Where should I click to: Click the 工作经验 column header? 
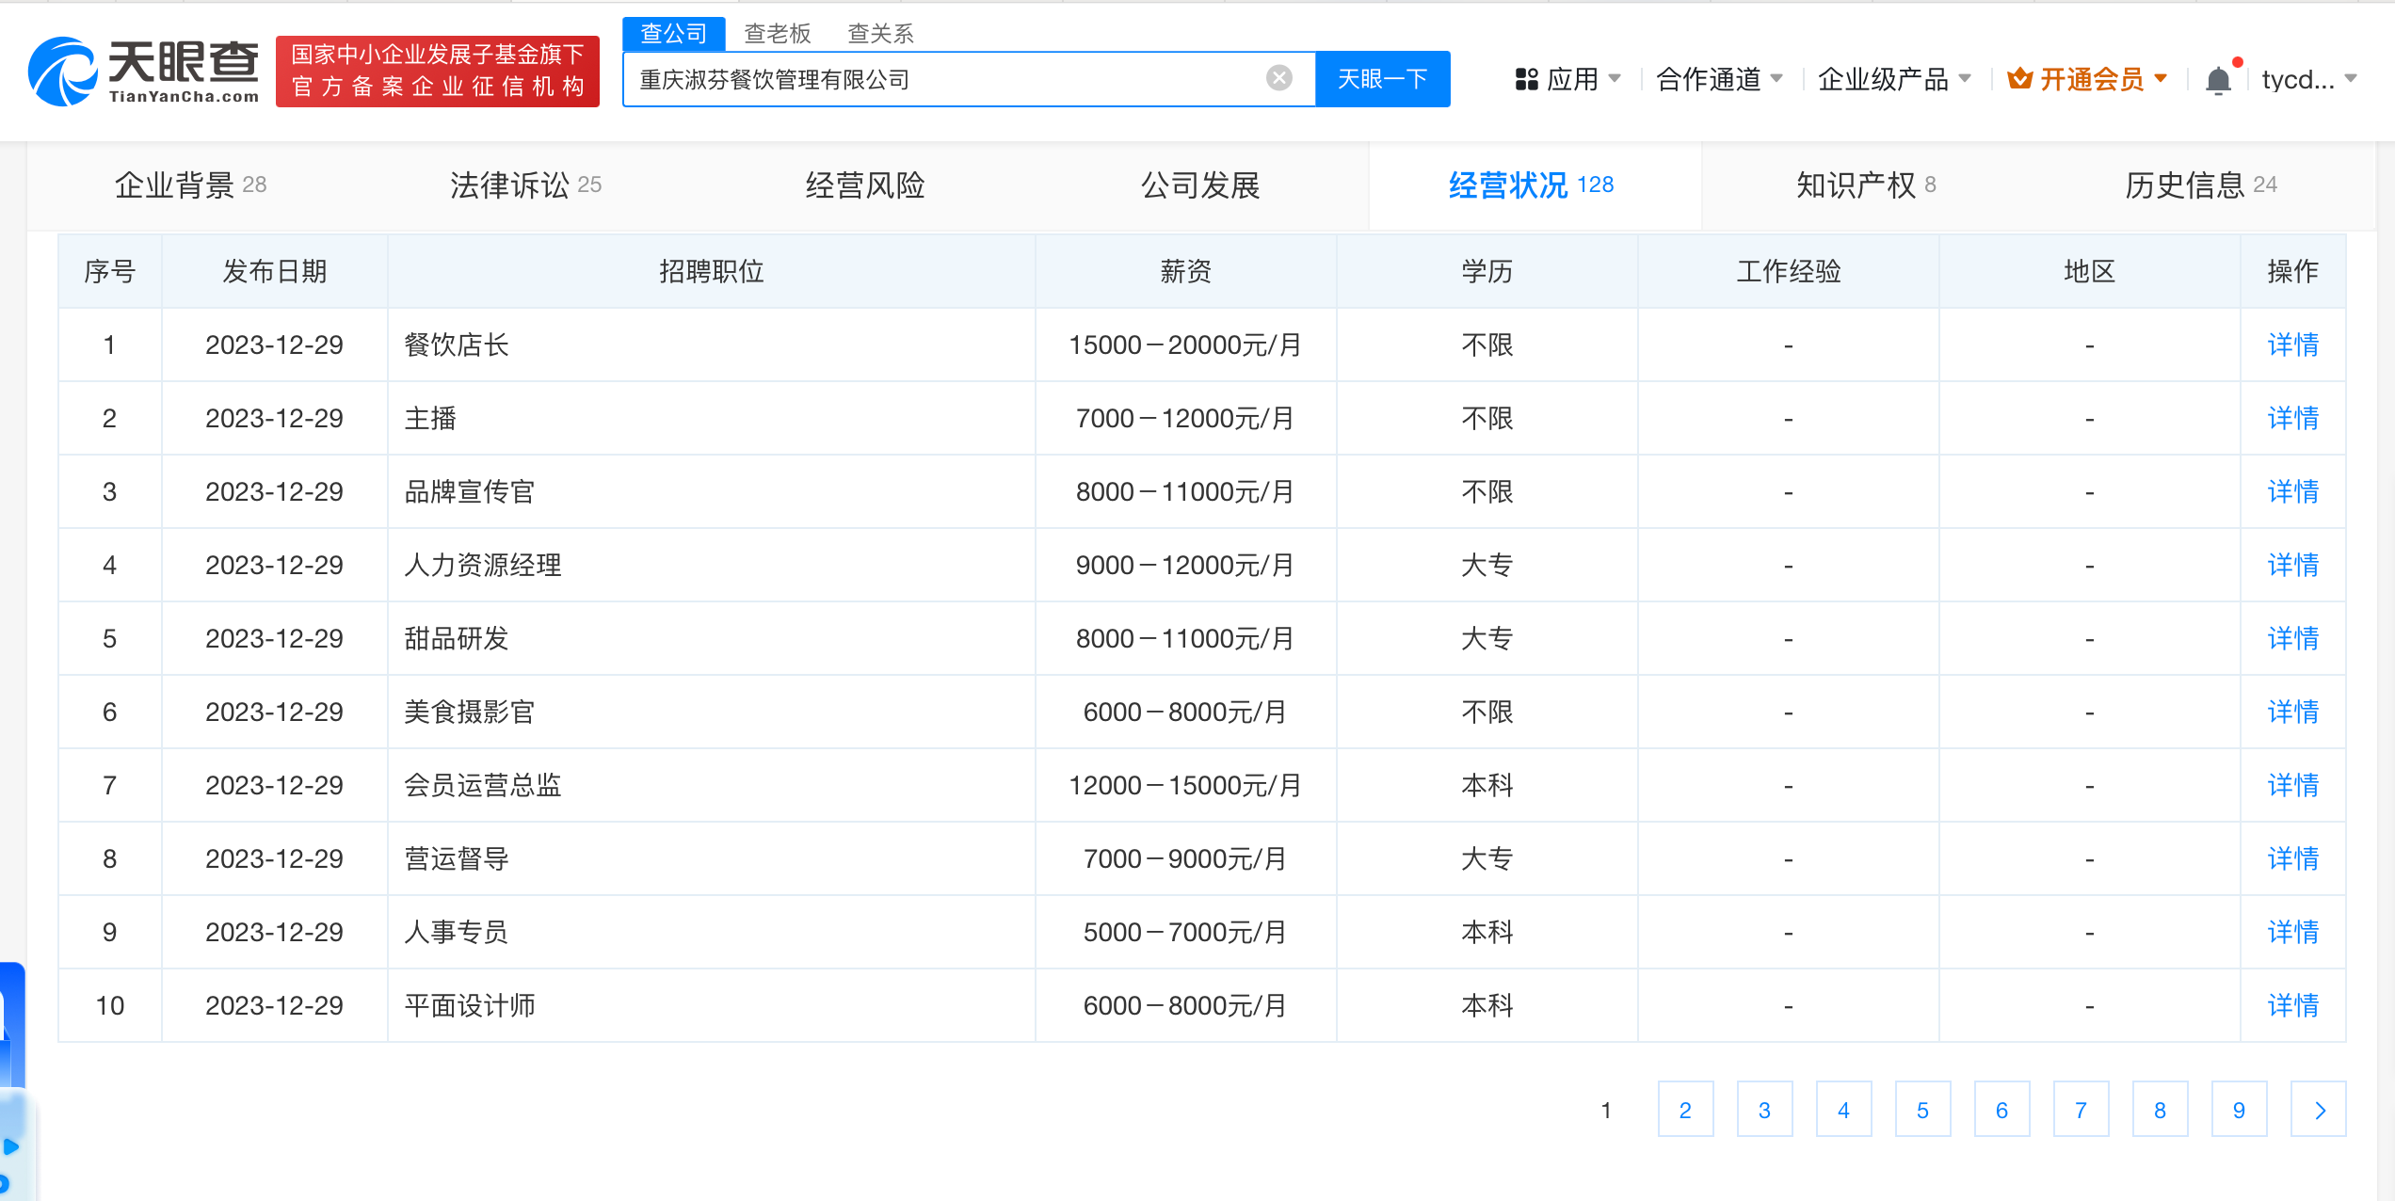coord(1789,272)
